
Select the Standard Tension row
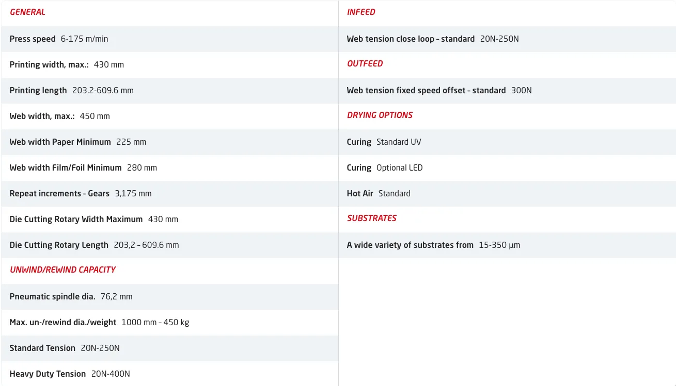pyautogui.click(x=65, y=348)
